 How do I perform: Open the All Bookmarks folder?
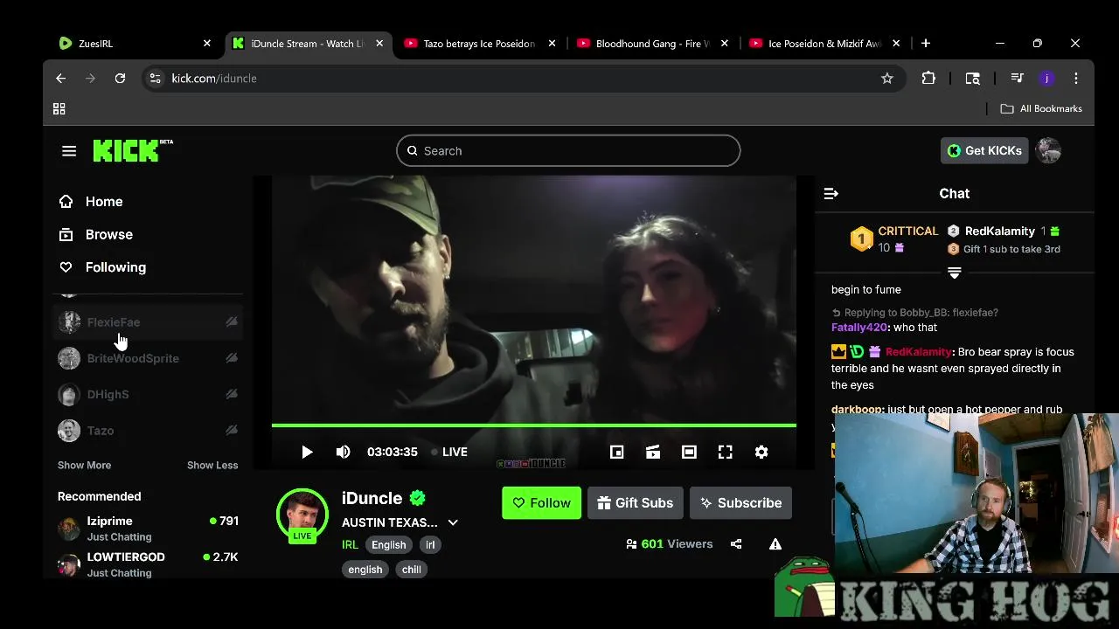tap(1041, 109)
